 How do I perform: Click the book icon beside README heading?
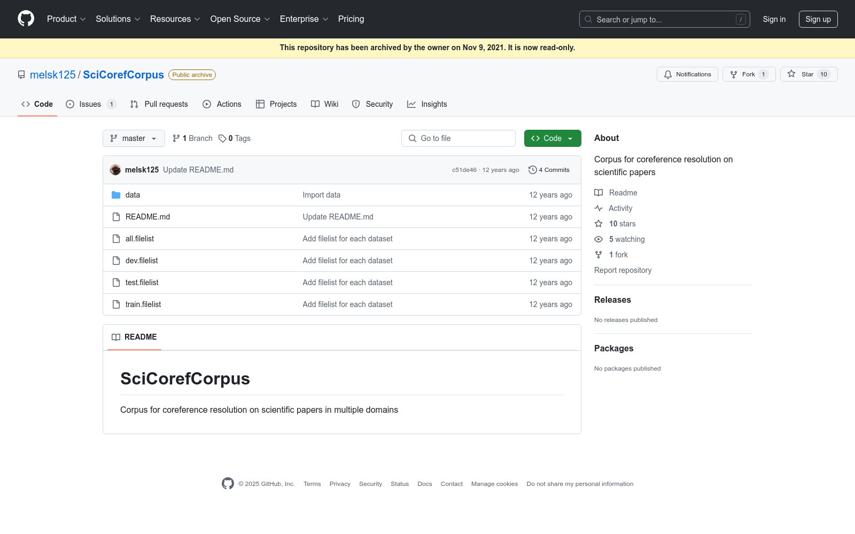[x=116, y=337]
